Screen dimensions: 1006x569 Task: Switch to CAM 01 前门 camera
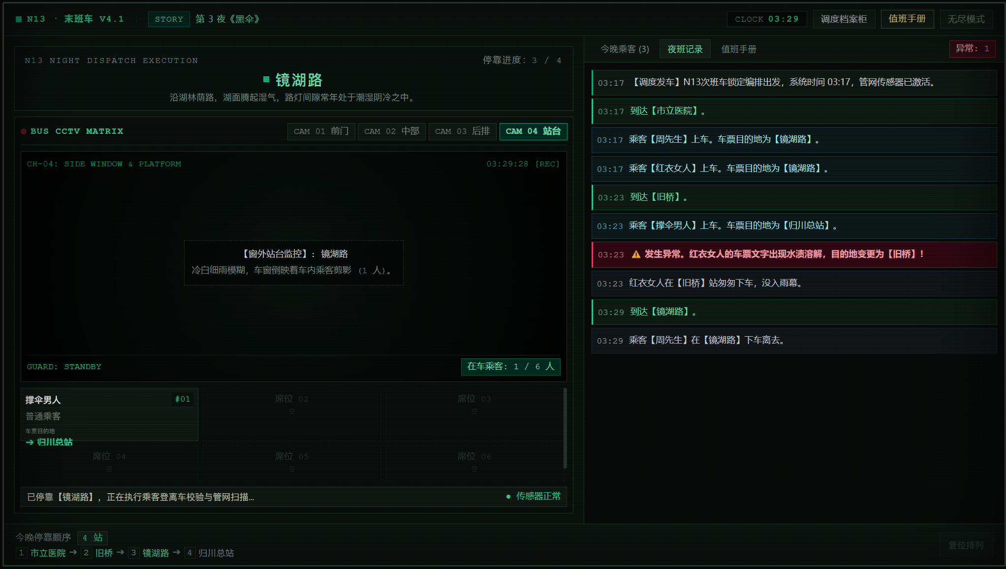point(321,131)
